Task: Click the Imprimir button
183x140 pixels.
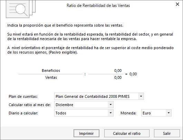Action: pyautogui.click(x=86, y=133)
